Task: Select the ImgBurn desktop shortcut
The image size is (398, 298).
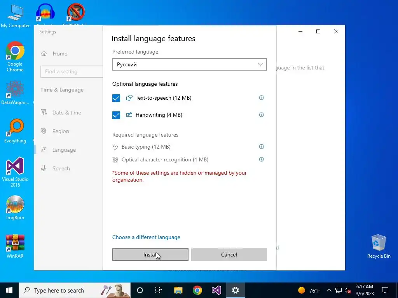Action: pos(15,208)
